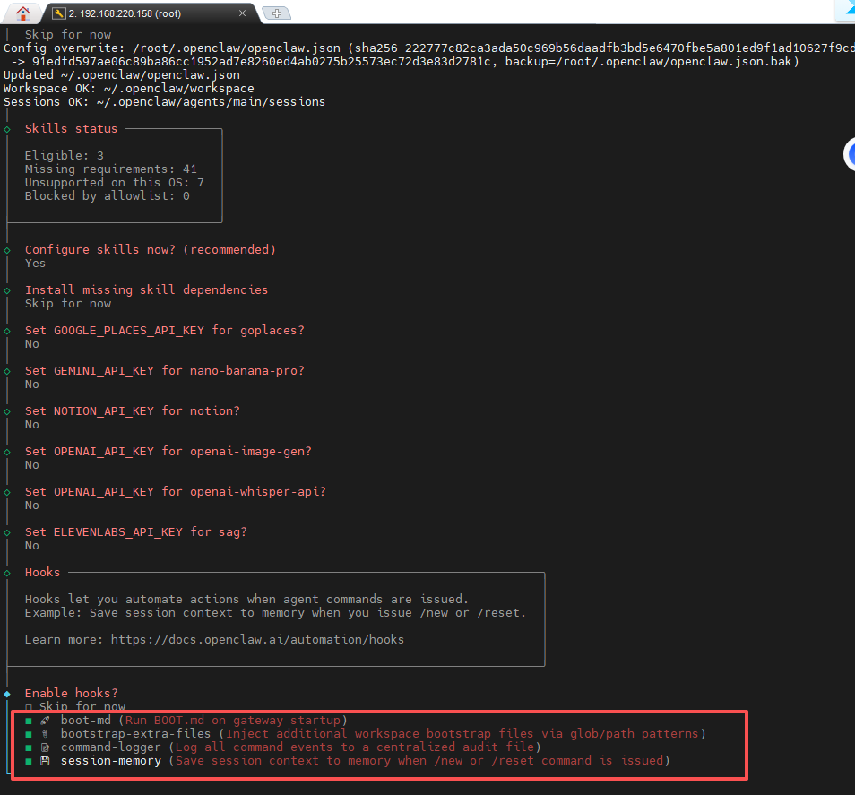Toggle the session-memory hook checkbox
This screenshot has width=855, height=795.
(29, 761)
